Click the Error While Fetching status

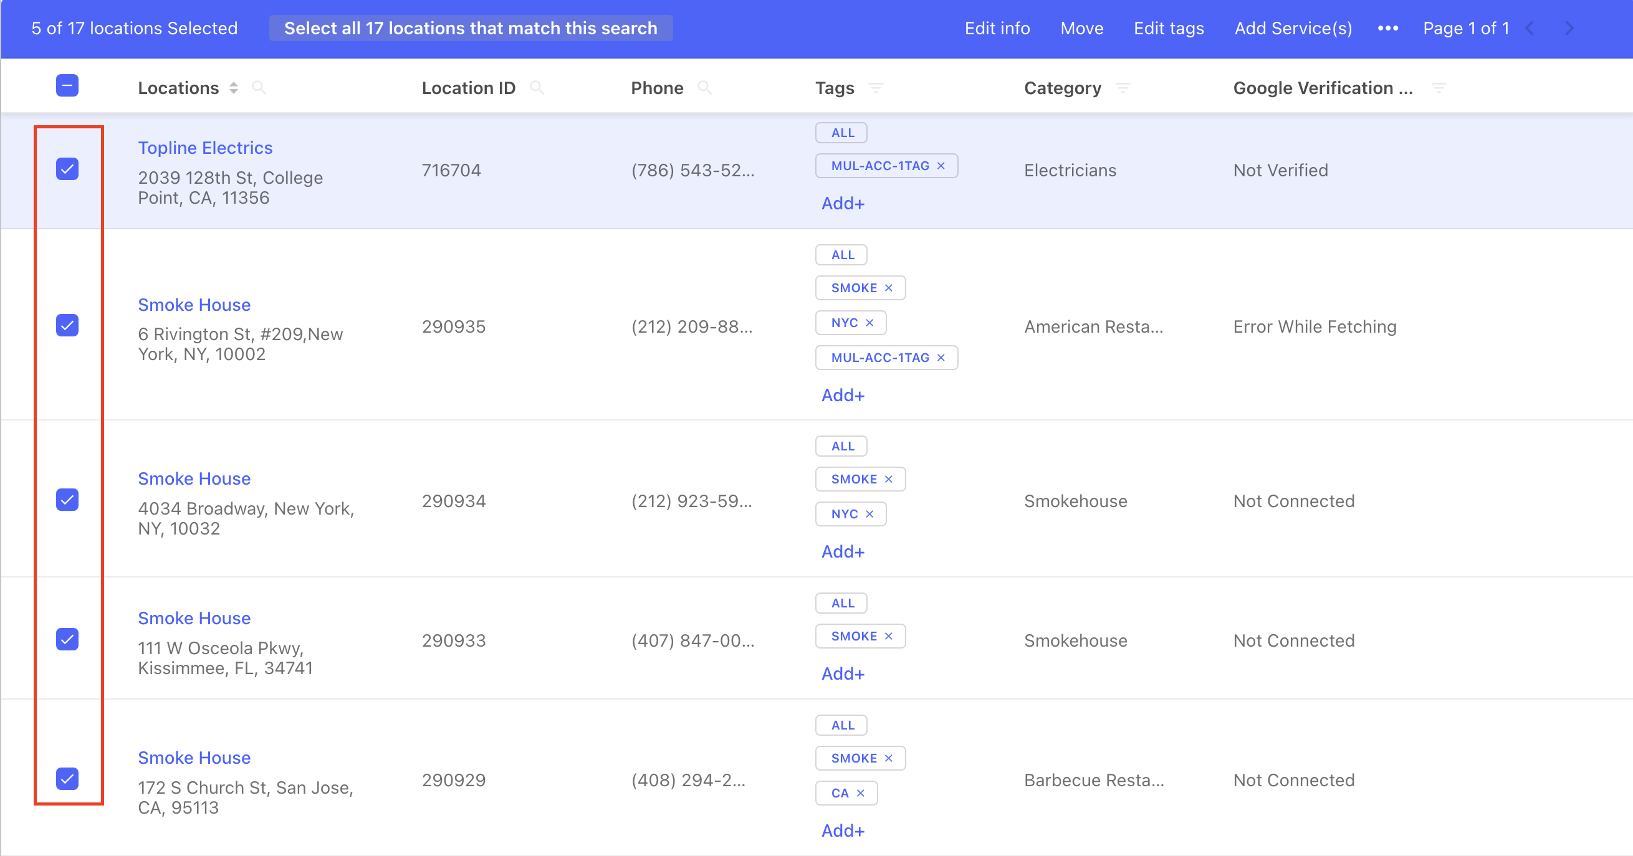coord(1314,327)
